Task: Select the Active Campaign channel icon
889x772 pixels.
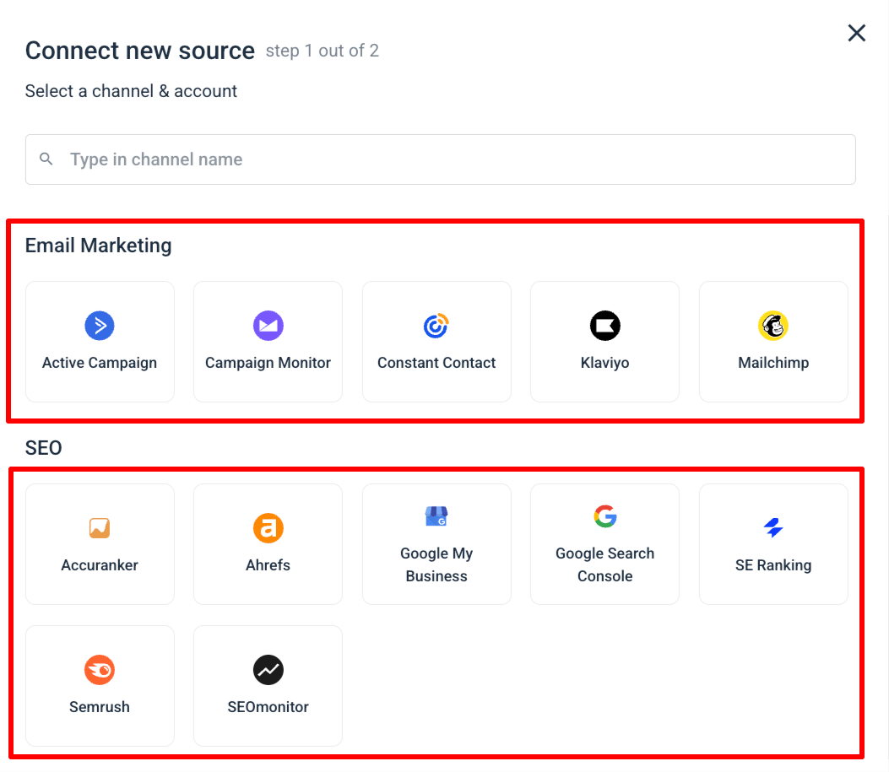Action: click(x=100, y=326)
